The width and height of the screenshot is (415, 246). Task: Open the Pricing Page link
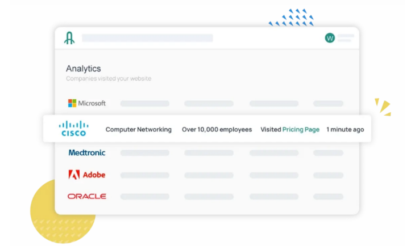point(301,130)
